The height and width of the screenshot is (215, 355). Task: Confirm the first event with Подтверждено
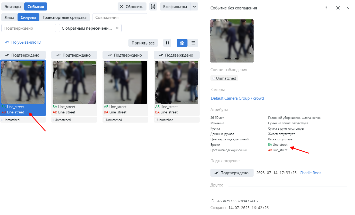(x=23, y=55)
